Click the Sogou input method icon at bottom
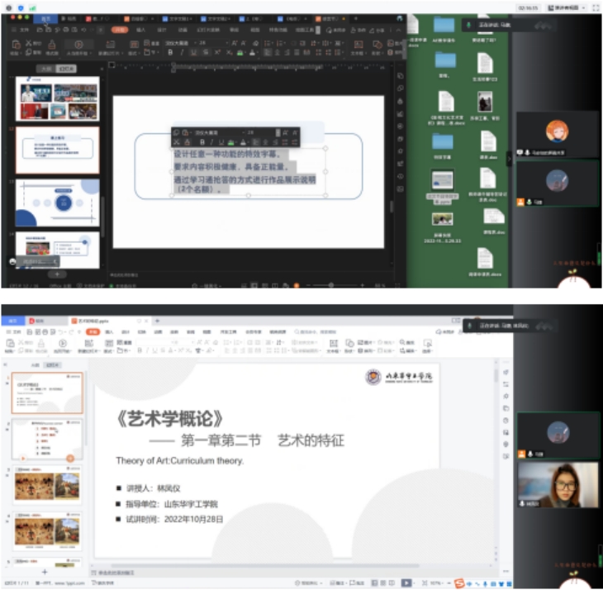Image resolution: width=603 pixels, height=590 pixels. [x=459, y=583]
